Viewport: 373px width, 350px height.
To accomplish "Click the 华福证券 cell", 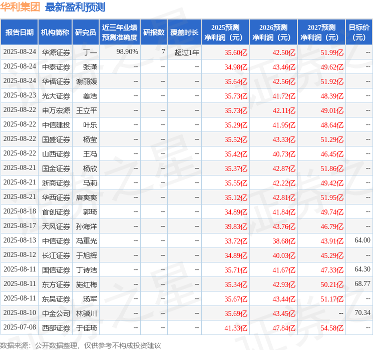I will pyautogui.click(x=56, y=81).
